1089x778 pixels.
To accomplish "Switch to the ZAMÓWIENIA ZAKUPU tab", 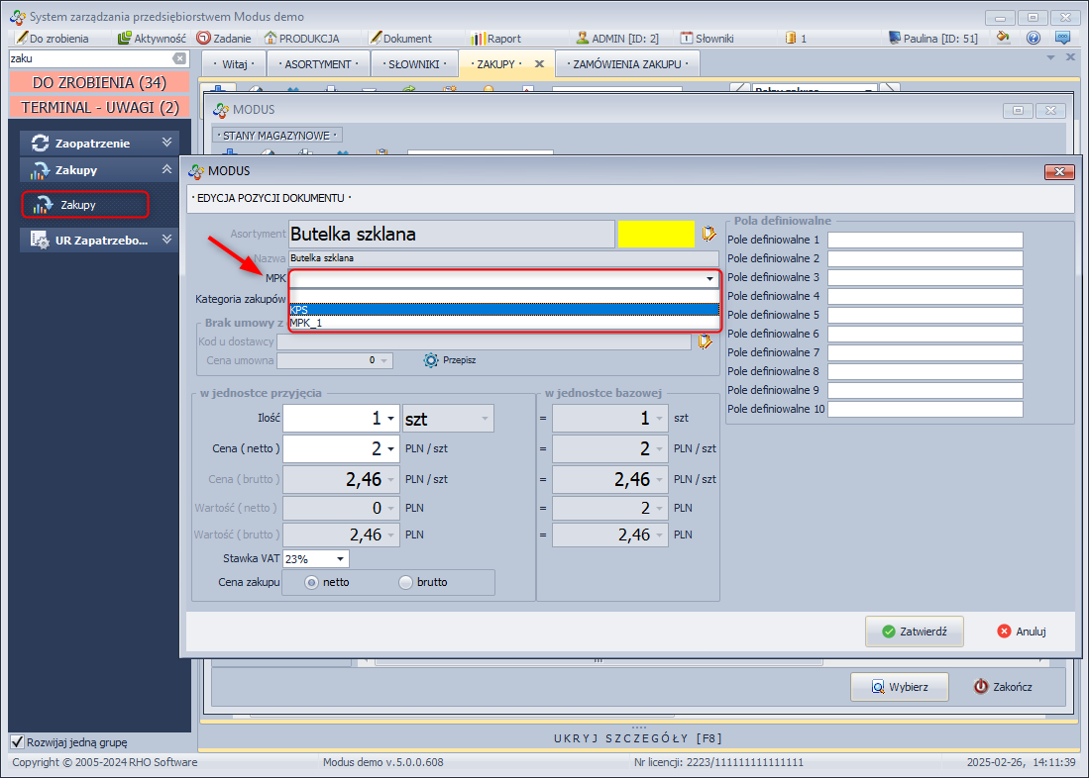I will (628, 63).
